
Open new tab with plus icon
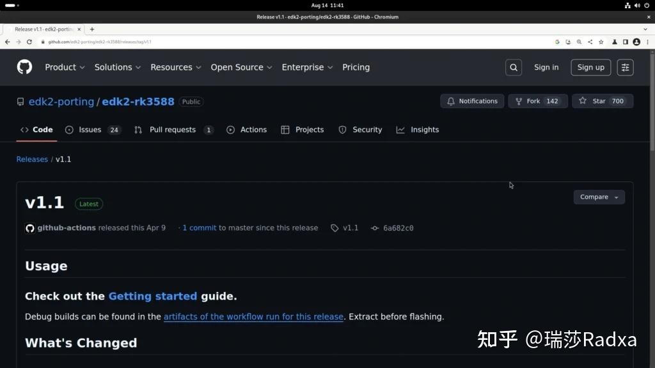pyautogui.click(x=92, y=29)
